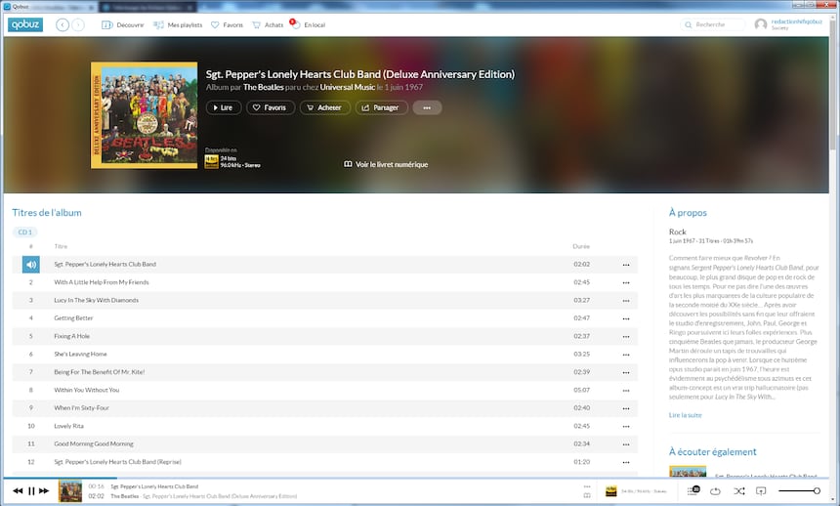Click the Qobuz logo in header

coord(25,24)
